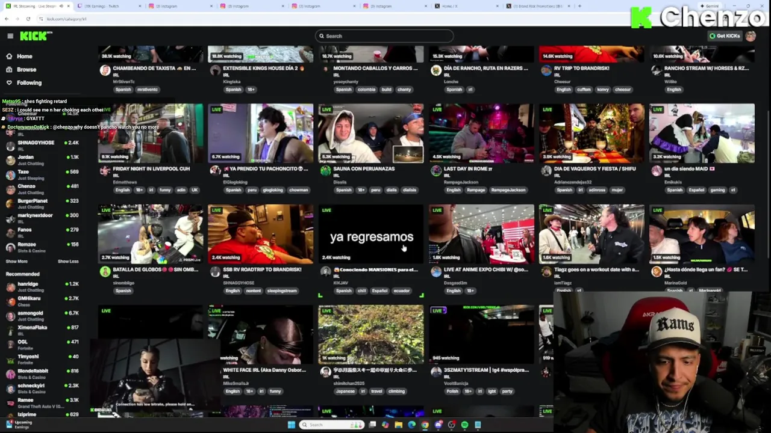This screenshot has height=433, width=771.
Task: Open FRIDAY NIGHT IN LIVERPOOL stream thumbnail
Action: (x=151, y=134)
